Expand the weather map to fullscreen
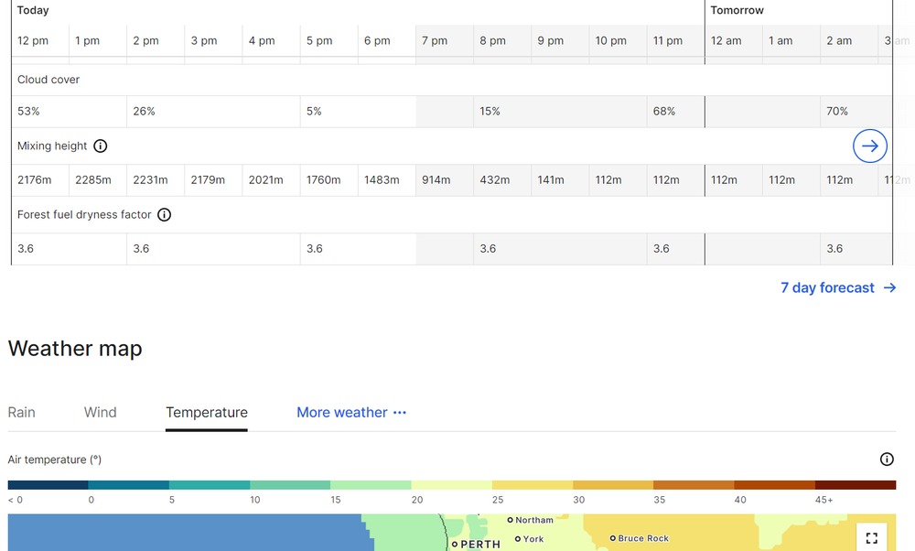This screenshot has height=551, width=915. coord(871,537)
